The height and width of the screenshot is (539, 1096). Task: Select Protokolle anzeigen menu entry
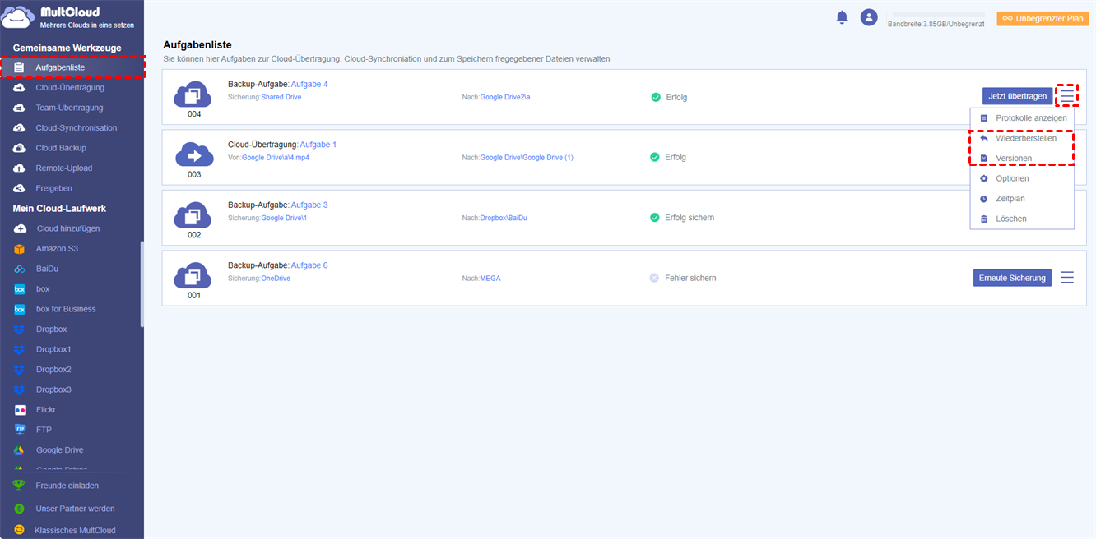click(1030, 118)
